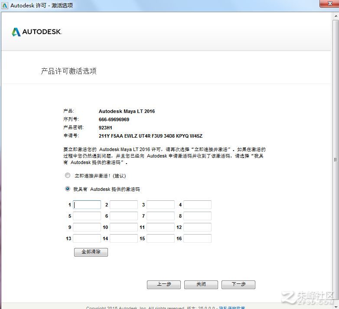Open the privacy policy link in footer
Image resolution: width=339 pixels, height=309 pixels.
coord(232,308)
